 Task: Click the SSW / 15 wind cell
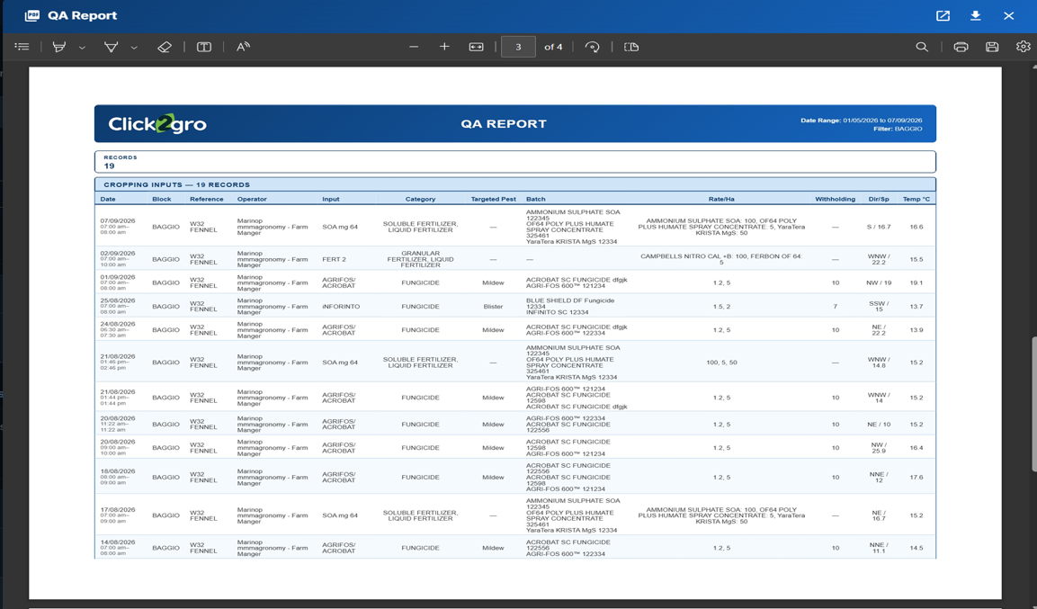point(879,307)
